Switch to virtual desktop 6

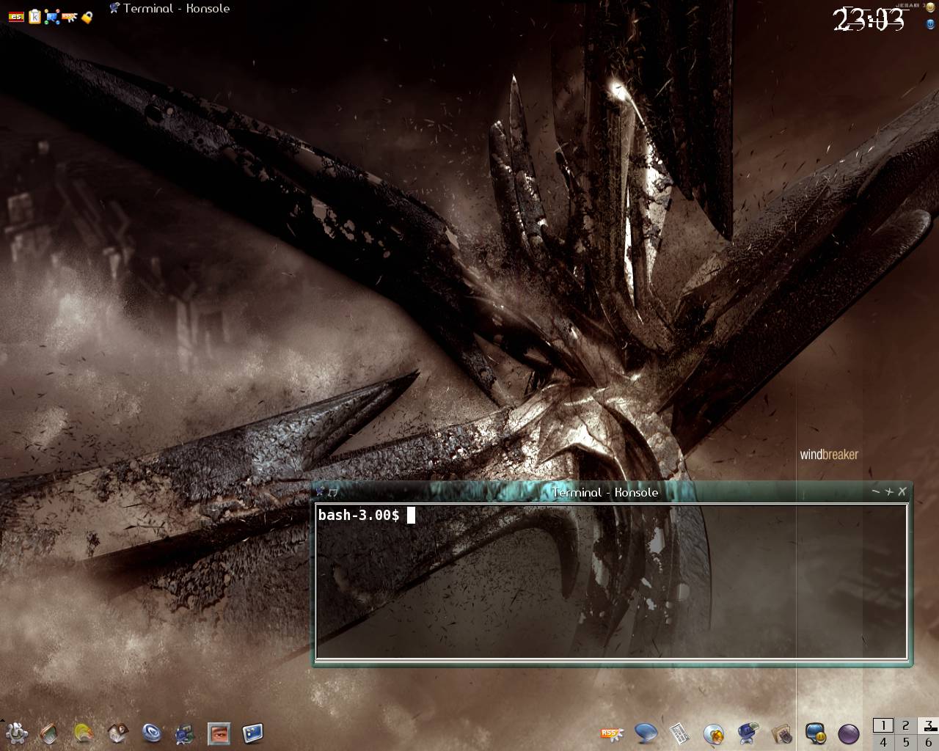coord(928,742)
